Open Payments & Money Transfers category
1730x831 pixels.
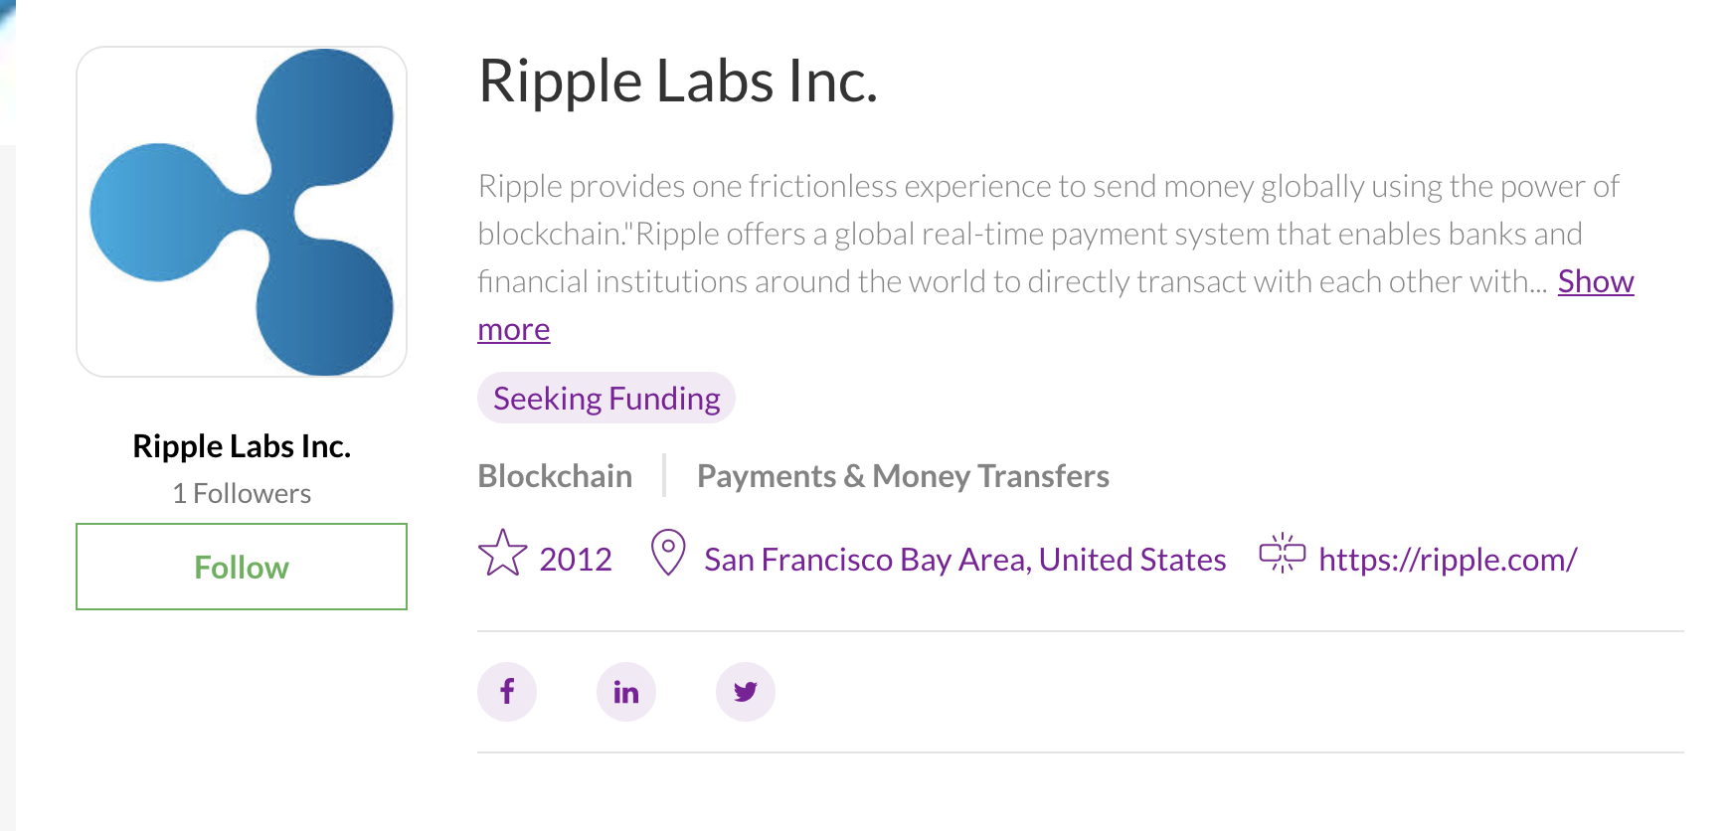[903, 476]
